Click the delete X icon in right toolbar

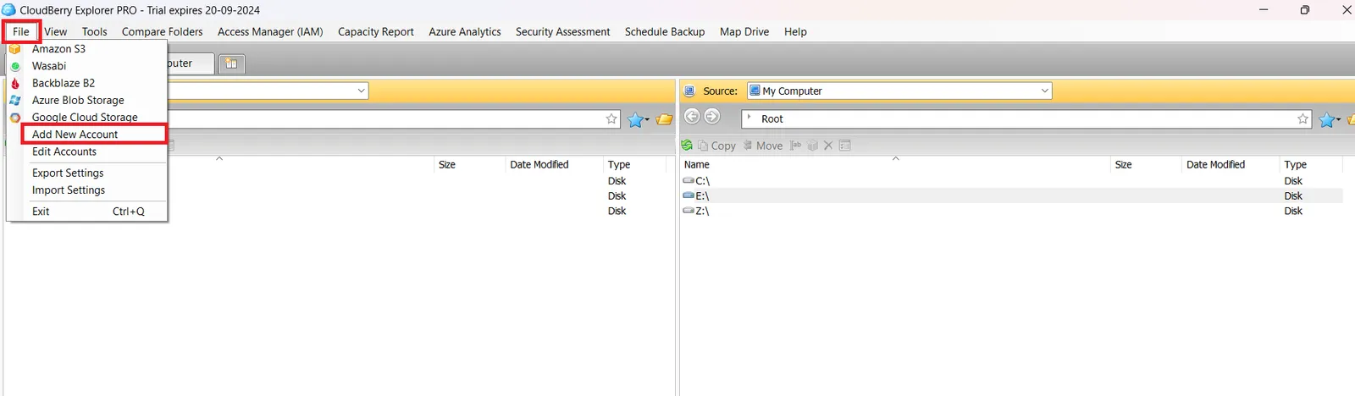click(x=828, y=146)
